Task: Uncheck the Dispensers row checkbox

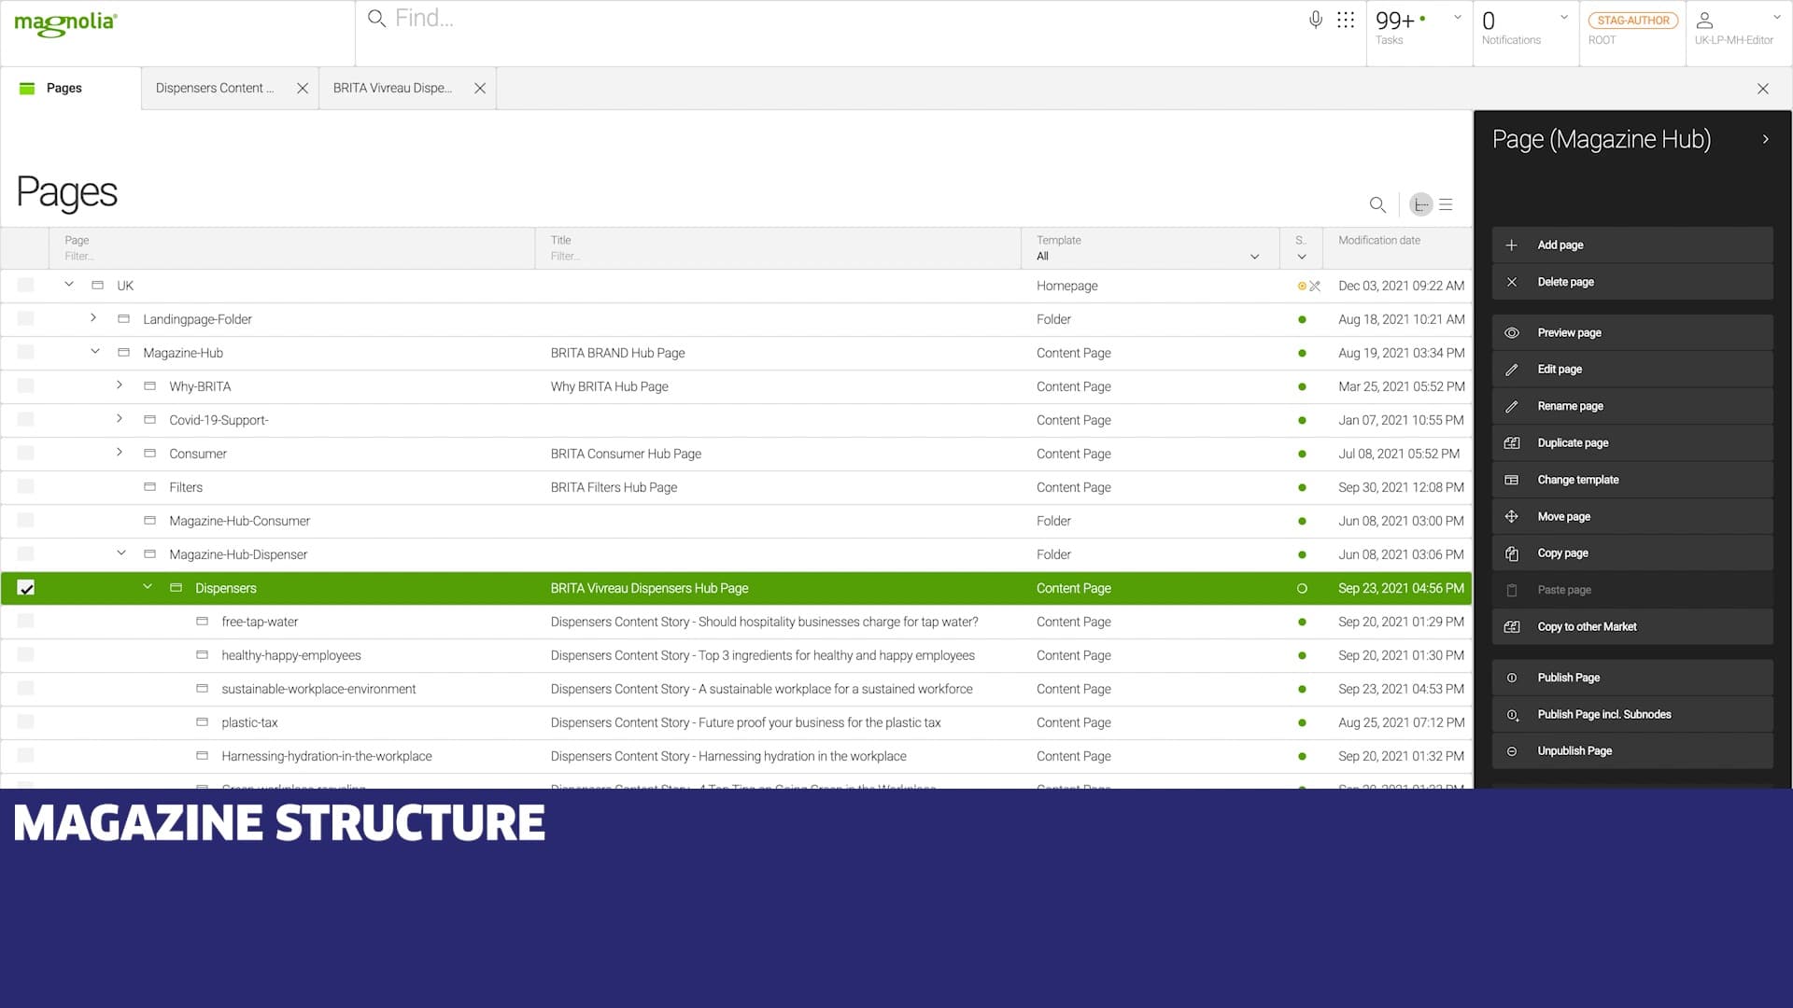Action: [26, 588]
